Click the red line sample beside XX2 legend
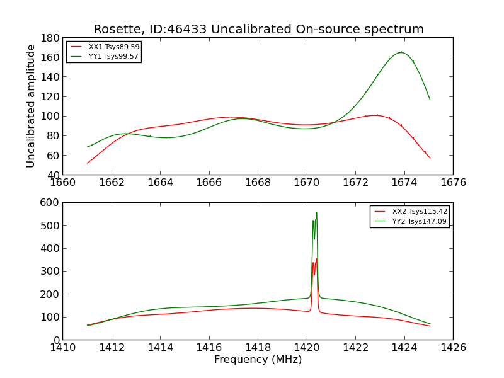 pyautogui.click(x=380, y=211)
